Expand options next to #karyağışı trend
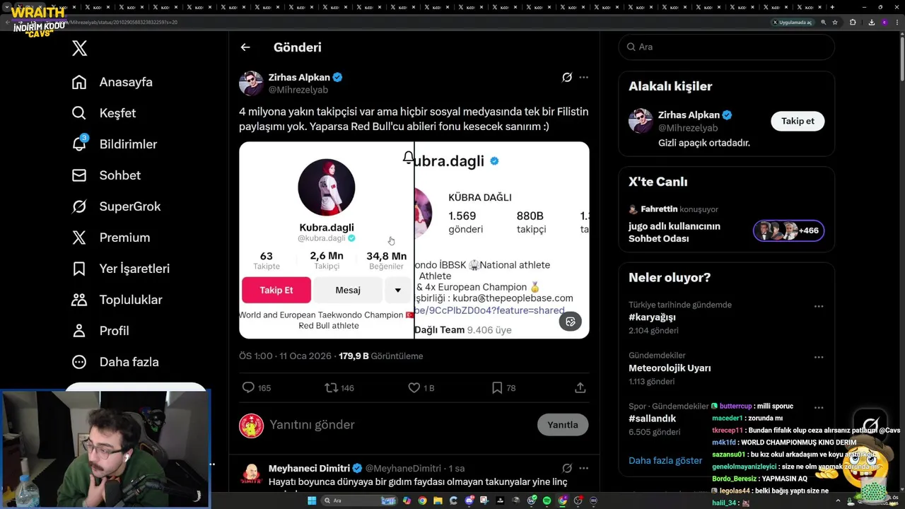 [x=819, y=307]
